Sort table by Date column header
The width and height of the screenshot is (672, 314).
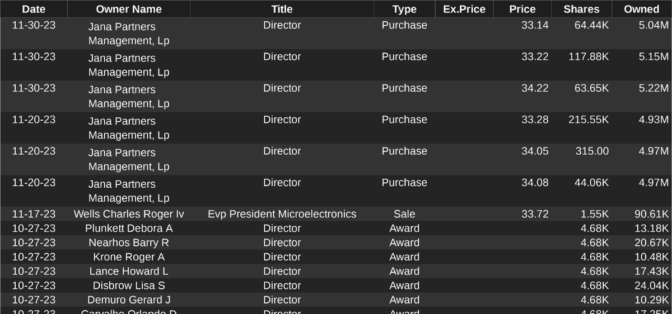coord(34,9)
